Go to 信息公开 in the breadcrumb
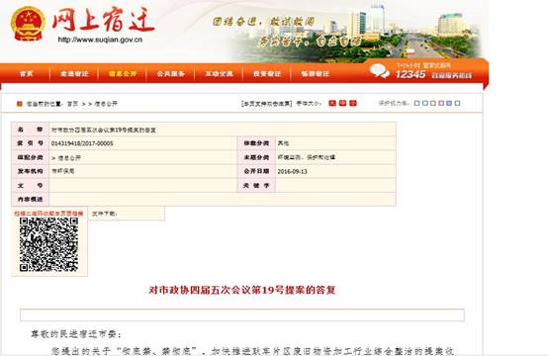 tap(106, 104)
